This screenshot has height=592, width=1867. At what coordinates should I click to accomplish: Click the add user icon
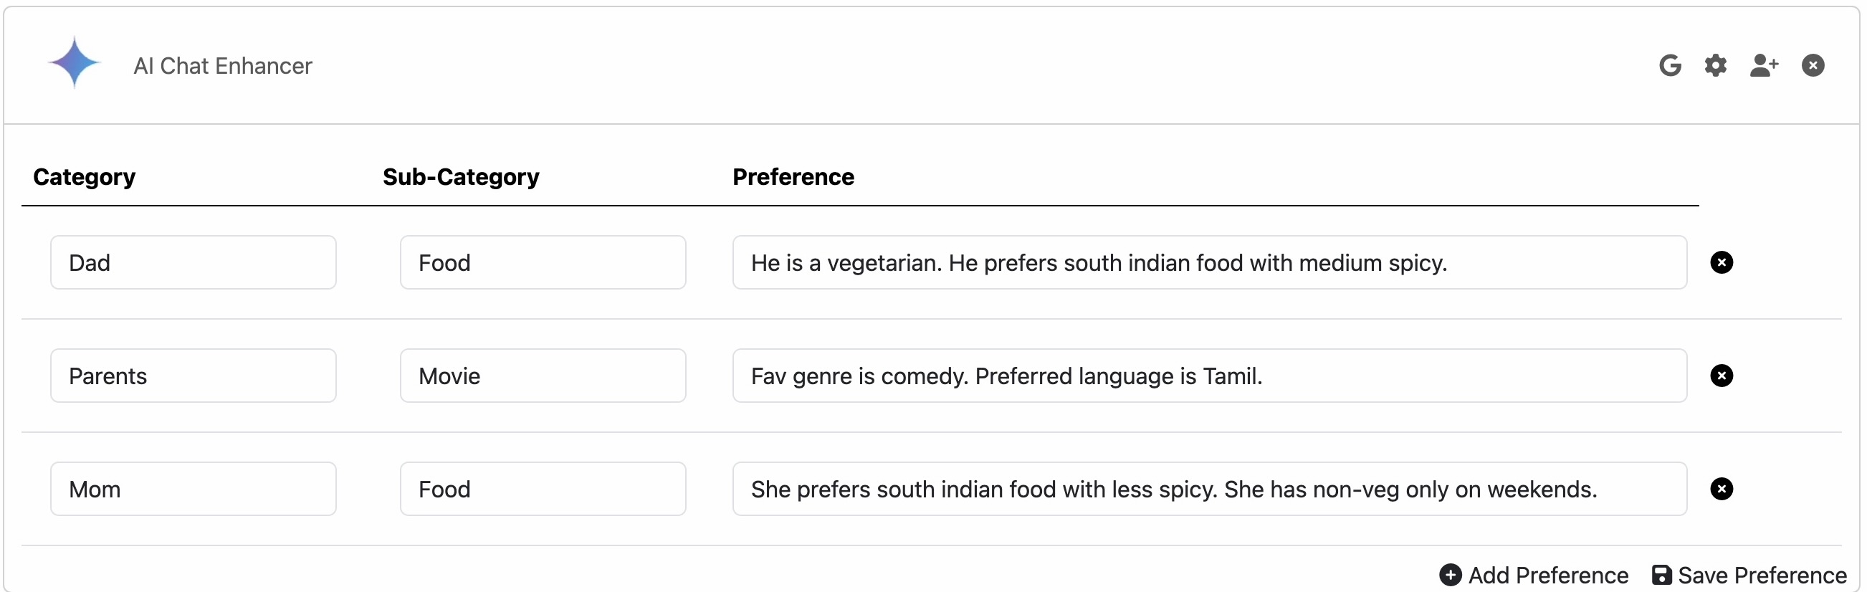1763,65
